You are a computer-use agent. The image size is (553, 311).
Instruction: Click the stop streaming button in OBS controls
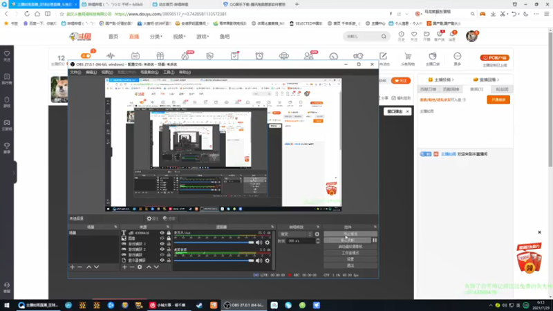(350, 234)
